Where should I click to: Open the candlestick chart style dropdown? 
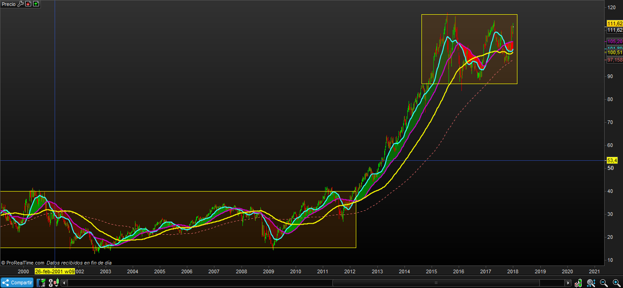click(x=56, y=282)
